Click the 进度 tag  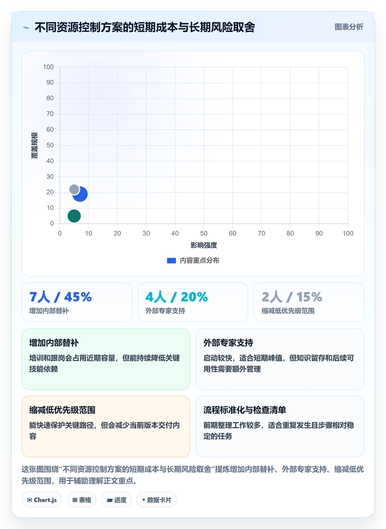[x=116, y=500]
